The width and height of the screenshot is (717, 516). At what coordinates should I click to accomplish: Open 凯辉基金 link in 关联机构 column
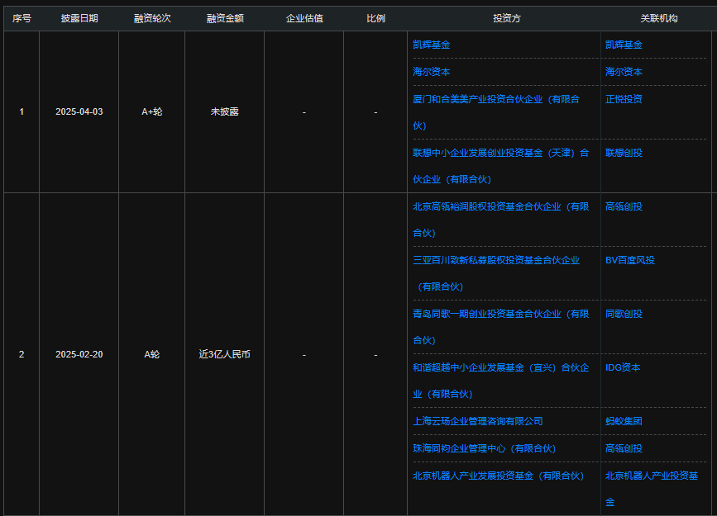(624, 45)
